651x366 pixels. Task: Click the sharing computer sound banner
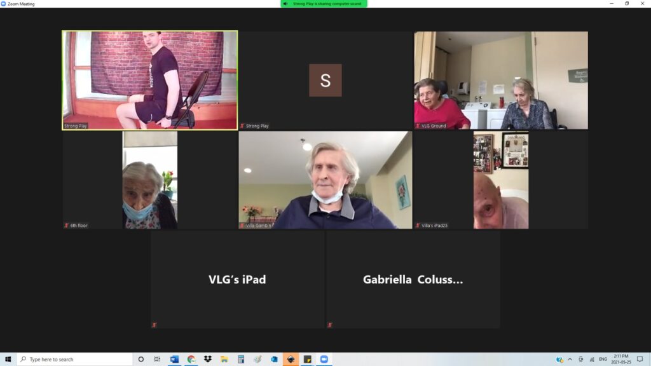[324, 4]
